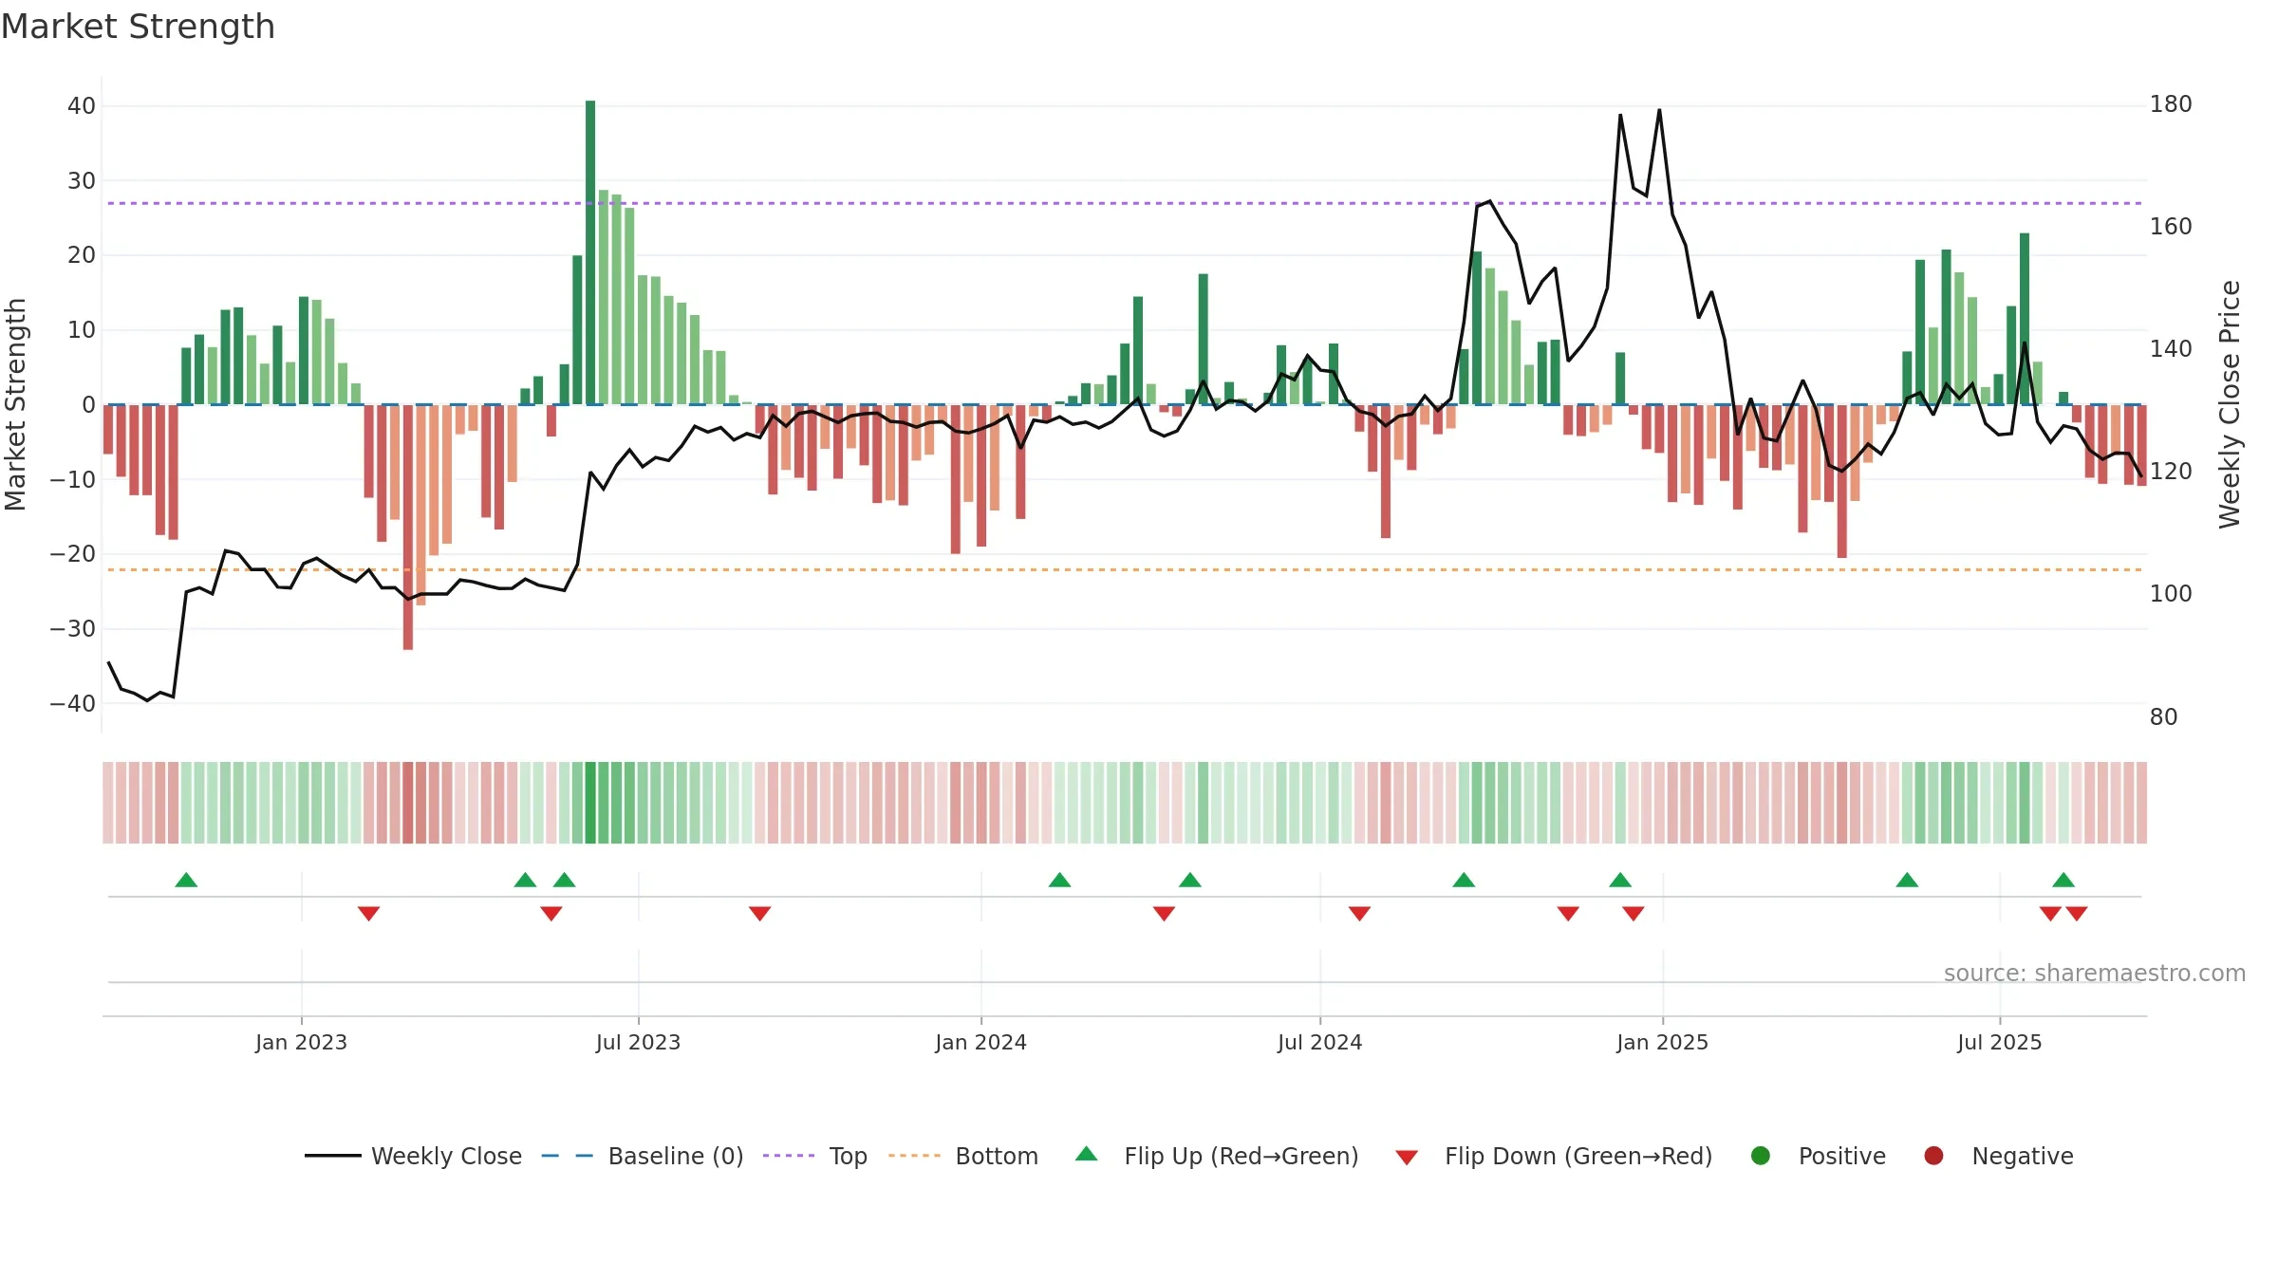Select the red flip-down triangle nearest Jan 2023
This screenshot has height=1281, width=2278.
tap(369, 914)
